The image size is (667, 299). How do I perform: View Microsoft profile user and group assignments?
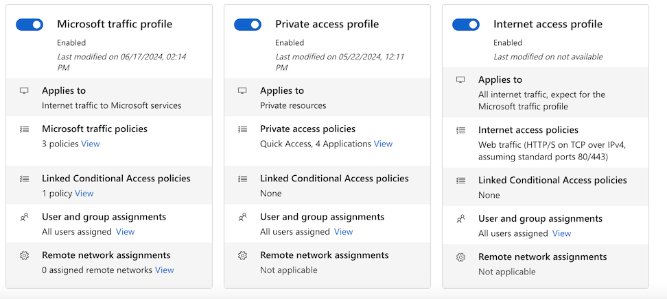pyautogui.click(x=125, y=232)
